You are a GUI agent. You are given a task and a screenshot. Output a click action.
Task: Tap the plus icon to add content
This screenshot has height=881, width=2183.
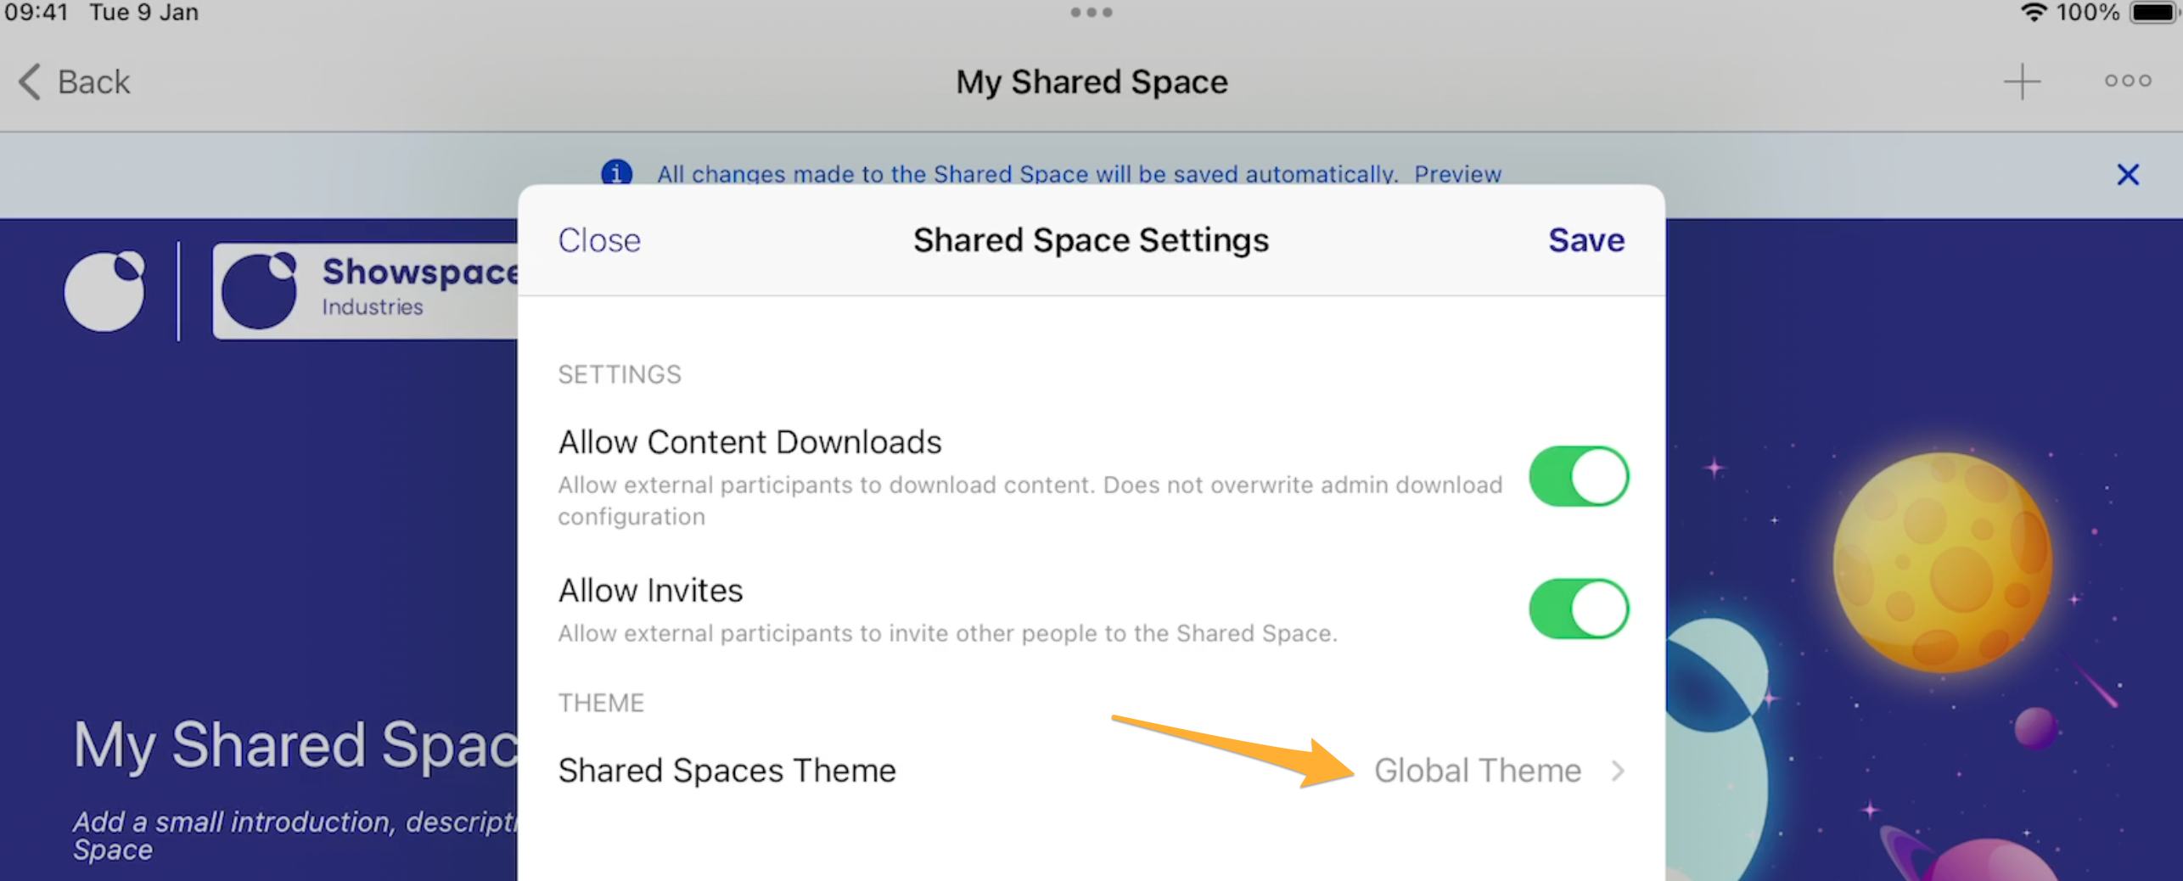pos(2022,81)
